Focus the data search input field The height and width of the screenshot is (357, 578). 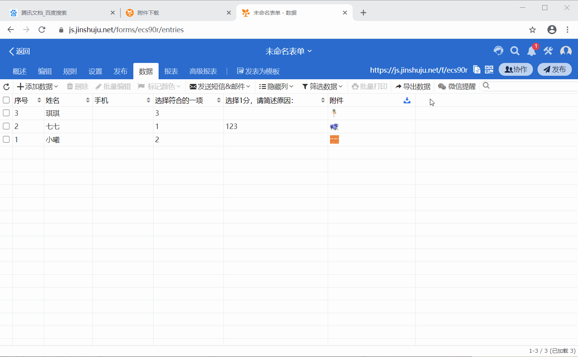click(x=529, y=86)
